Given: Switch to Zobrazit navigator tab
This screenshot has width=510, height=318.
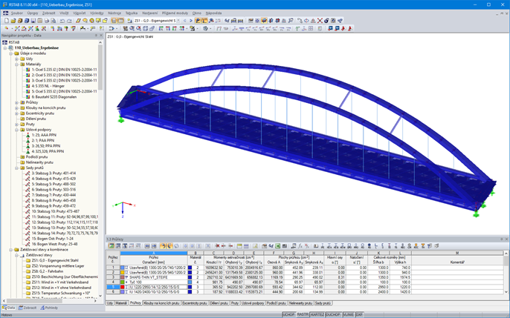Looking at the screenshot, I should click(x=28, y=308).
